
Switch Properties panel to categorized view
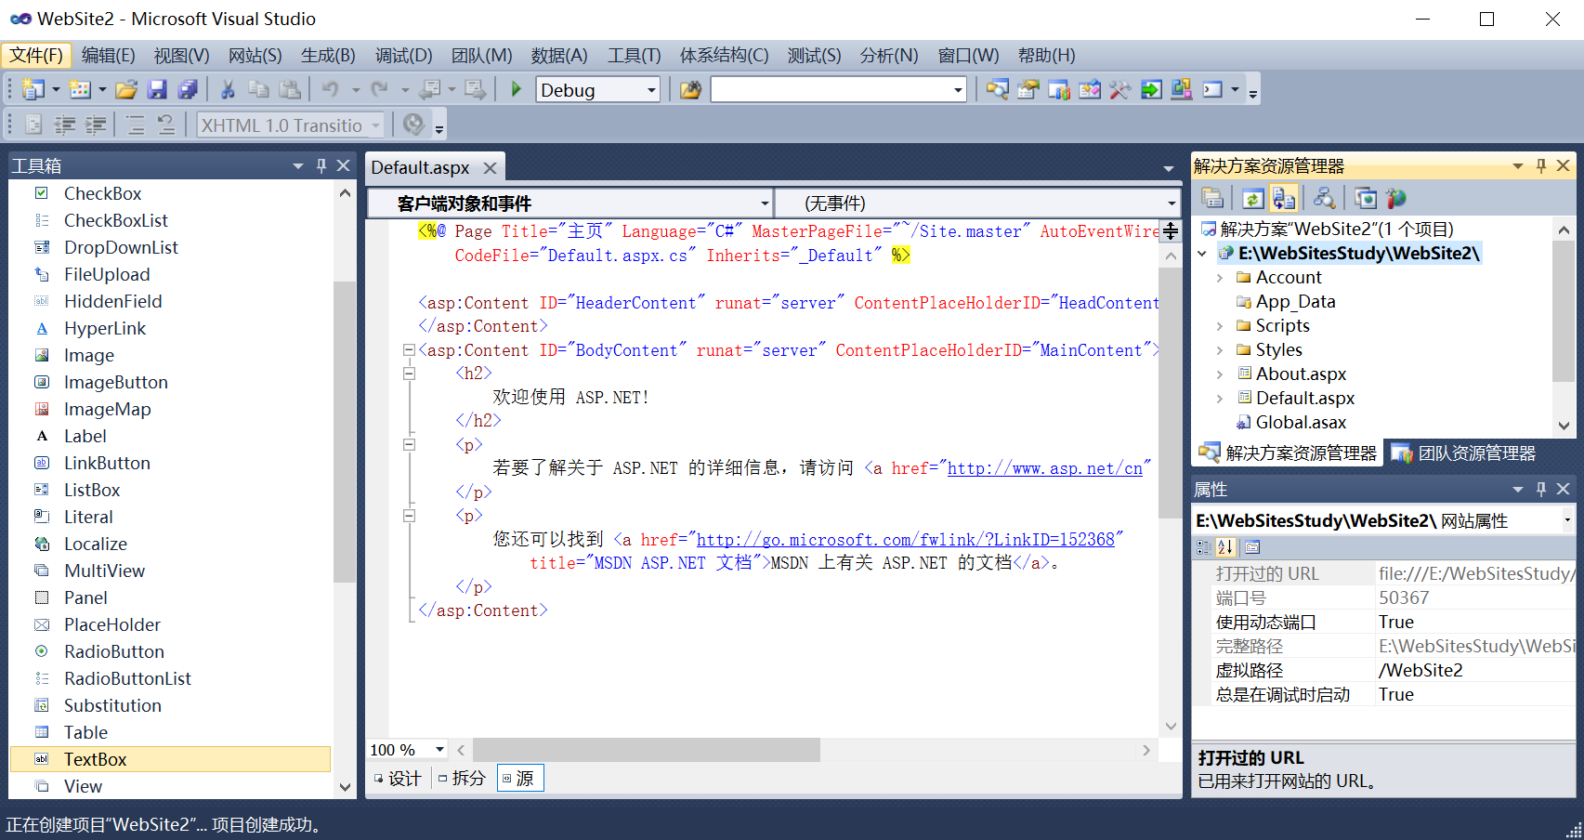pos(1203,547)
